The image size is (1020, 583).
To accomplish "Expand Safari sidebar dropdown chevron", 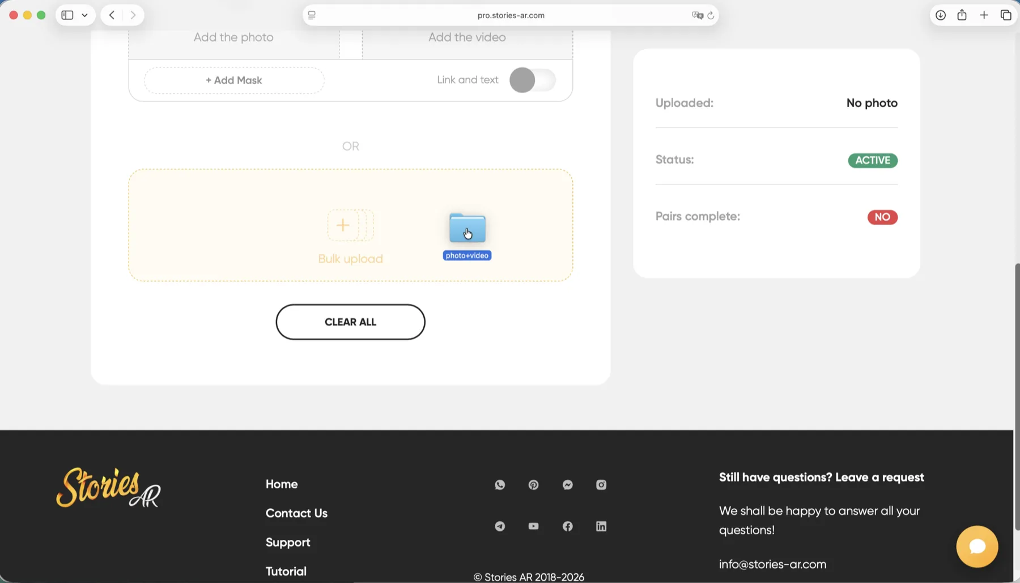I will [x=85, y=15].
